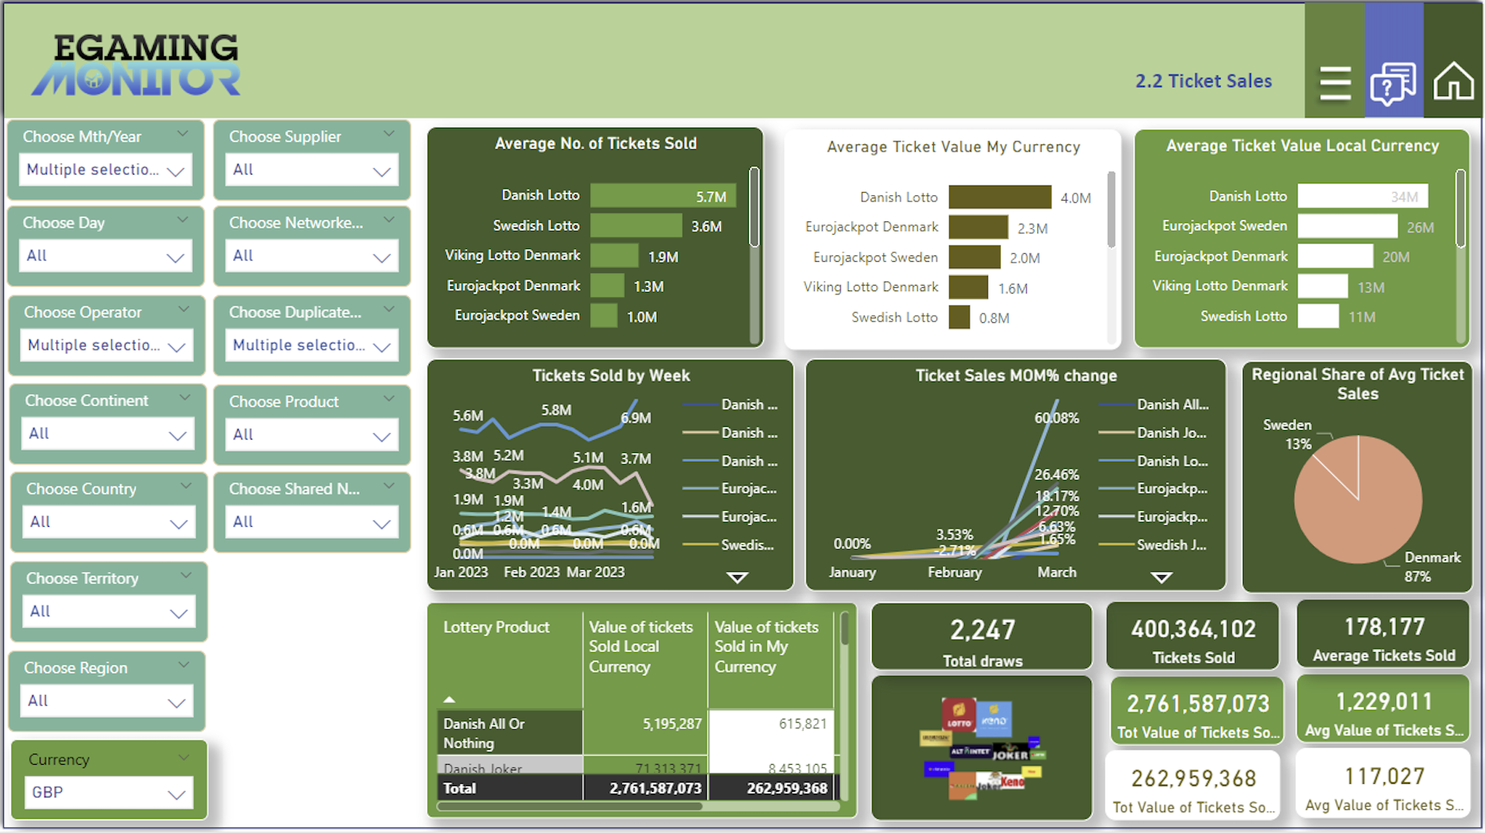1485x833 pixels.
Task: Click Danish Lotto bar in Average Tickets Sold
Action: [663, 195]
